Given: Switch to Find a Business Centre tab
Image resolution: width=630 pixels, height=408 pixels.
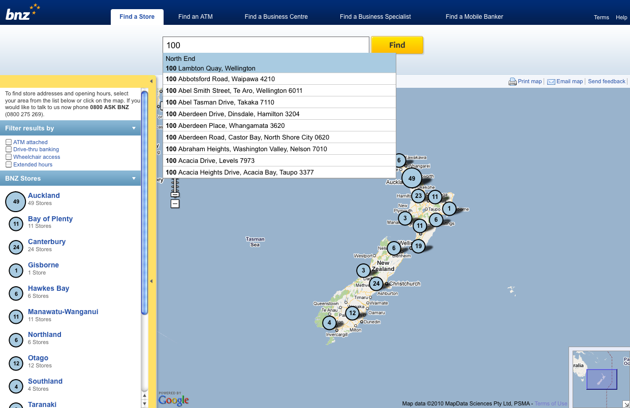Looking at the screenshot, I should point(276,17).
